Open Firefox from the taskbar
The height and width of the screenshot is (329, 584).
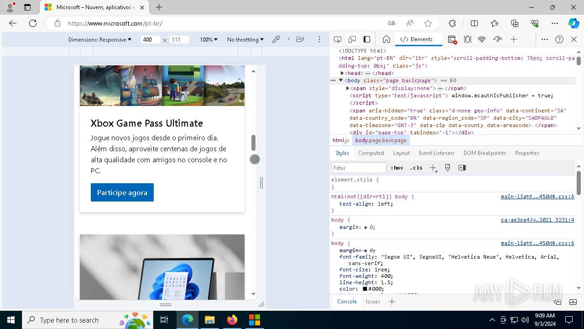[x=232, y=320]
